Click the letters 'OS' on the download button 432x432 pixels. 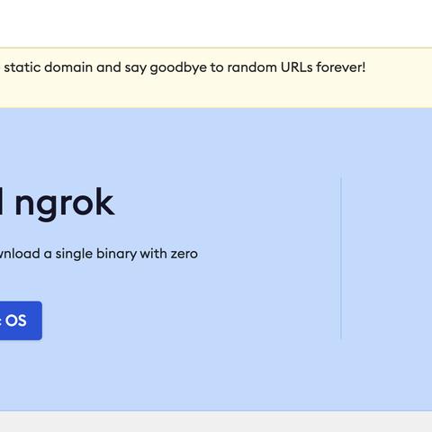[x=16, y=320]
